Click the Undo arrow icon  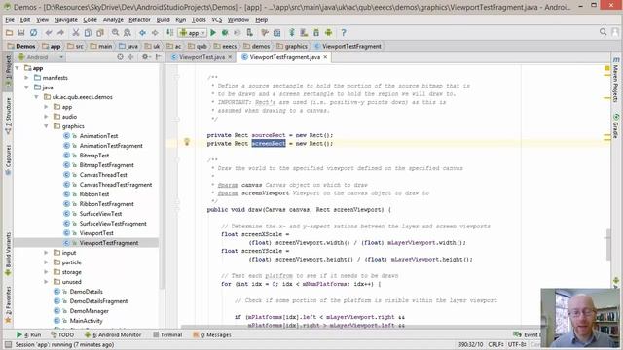click(49, 33)
